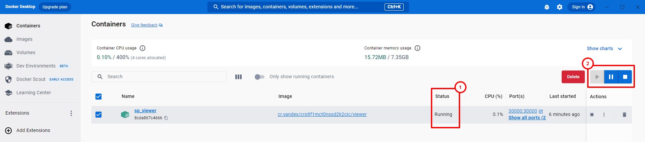Image resolution: width=645 pixels, height=142 pixels.
Task: Stop sp_viewer via row stop icon
Action: click(592, 115)
